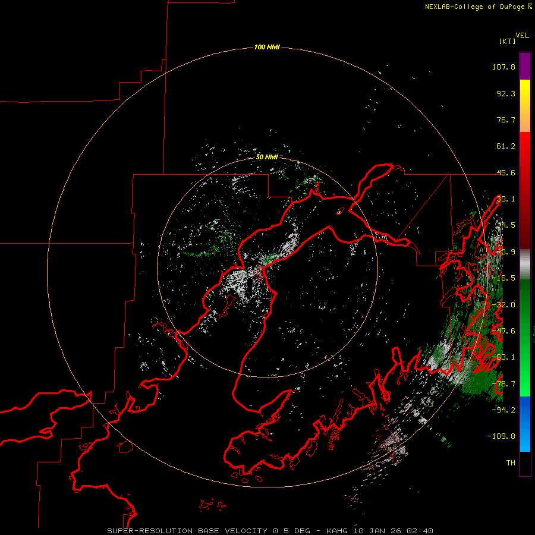Select the gray near-zero color bar segment
Screen dimensions: 535x535
tap(525, 264)
